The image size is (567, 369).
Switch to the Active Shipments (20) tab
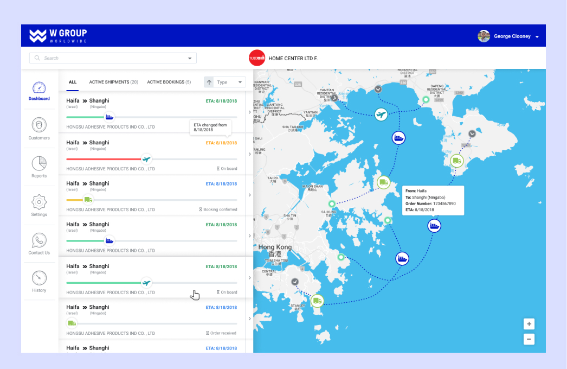coord(113,82)
